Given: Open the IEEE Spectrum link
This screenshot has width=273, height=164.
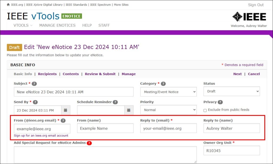Looking at the screenshot, I should pyautogui.click(x=101, y=5).
